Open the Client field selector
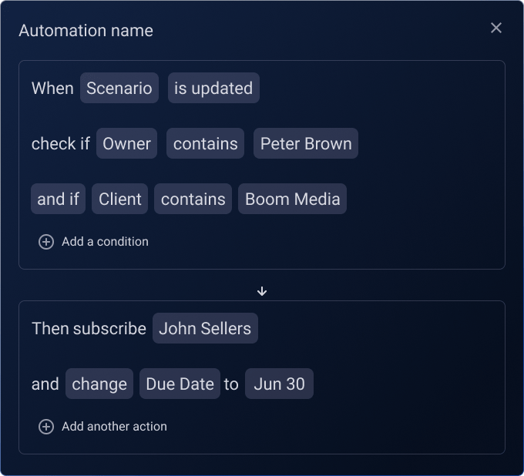Viewport: 524px width, 476px height. point(120,199)
